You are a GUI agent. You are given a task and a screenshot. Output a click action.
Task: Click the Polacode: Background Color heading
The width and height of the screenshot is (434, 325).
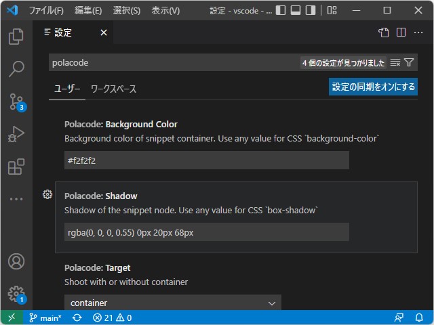tap(121, 125)
